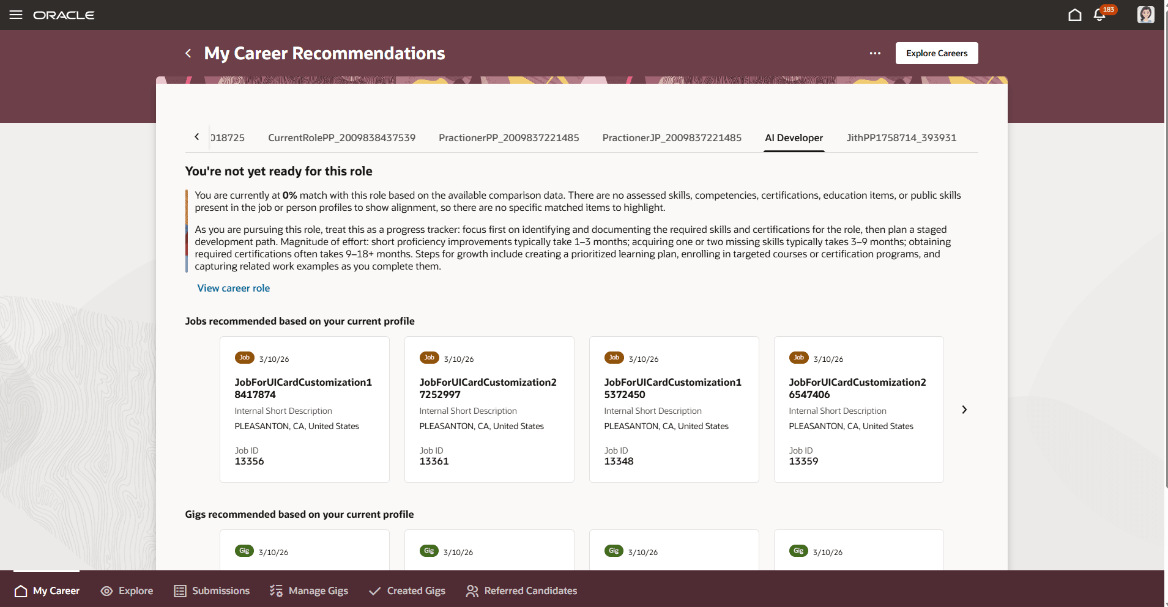The image size is (1168, 607).
Task: Click 'Jobs recommended based on your current profile' heading
Action: pyautogui.click(x=300, y=321)
